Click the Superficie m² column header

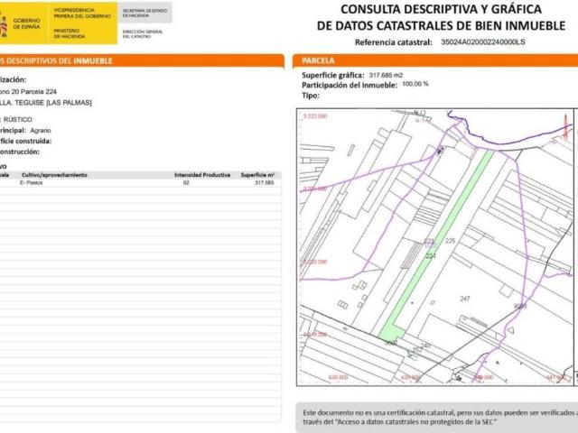tap(257, 173)
